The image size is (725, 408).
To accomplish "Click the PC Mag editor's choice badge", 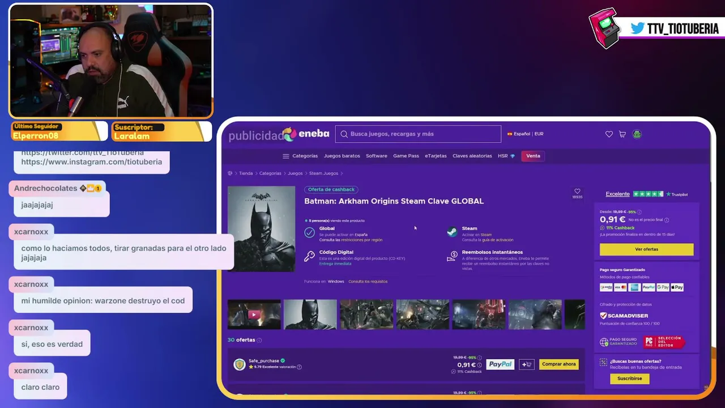I will (663, 342).
